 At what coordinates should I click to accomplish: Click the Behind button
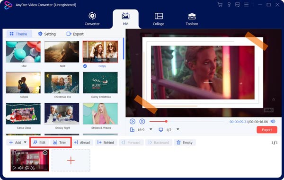pyautogui.click(x=106, y=143)
